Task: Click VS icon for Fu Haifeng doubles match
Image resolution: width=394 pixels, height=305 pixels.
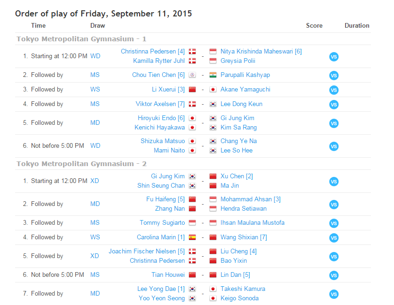Action: (334, 205)
